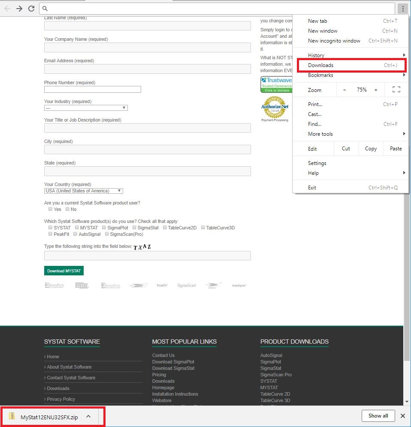This screenshot has width=411, height=427.
Task: Follow the Contact Us footer link
Action: 163,355
